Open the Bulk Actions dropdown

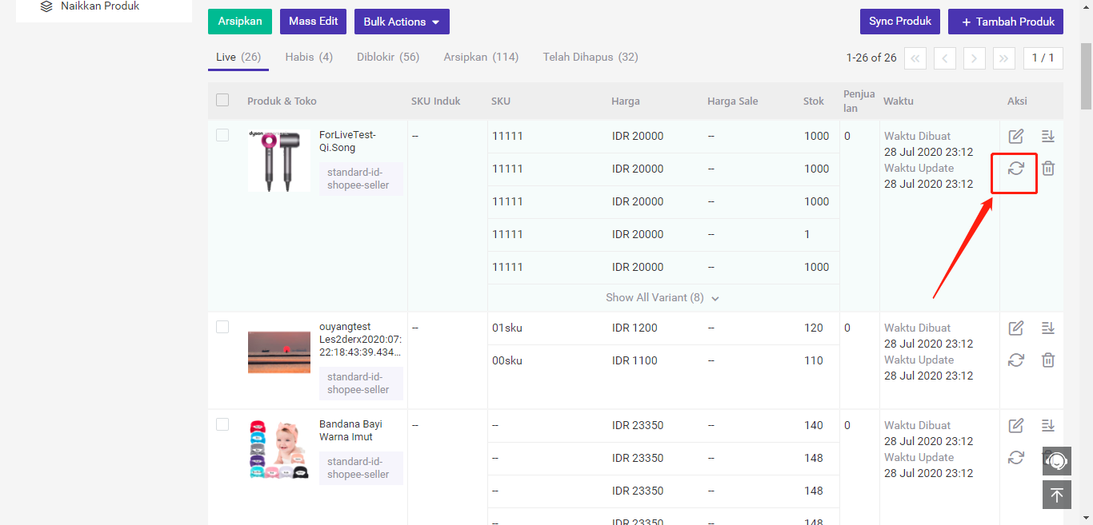(x=402, y=22)
